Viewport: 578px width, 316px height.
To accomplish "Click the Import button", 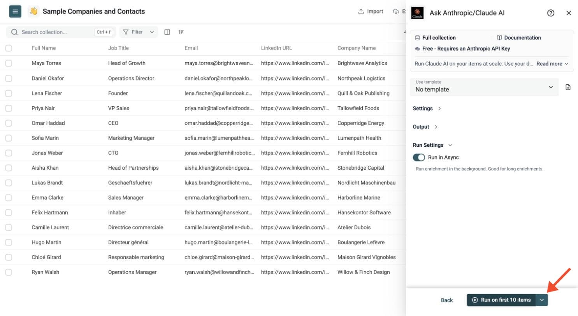I will pos(371,12).
